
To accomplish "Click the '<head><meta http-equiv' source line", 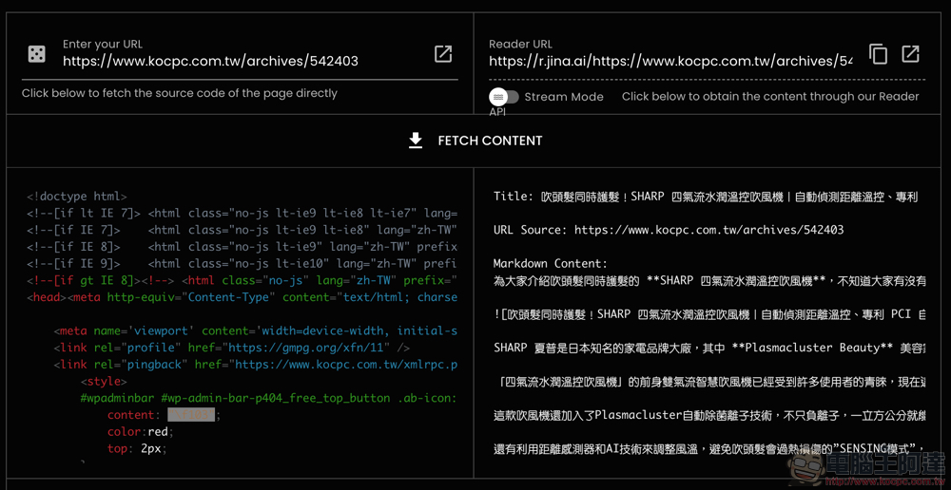I will [x=242, y=297].
